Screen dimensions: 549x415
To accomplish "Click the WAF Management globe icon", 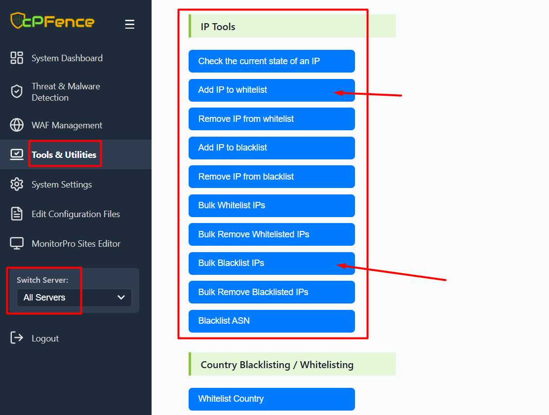I will [17, 125].
